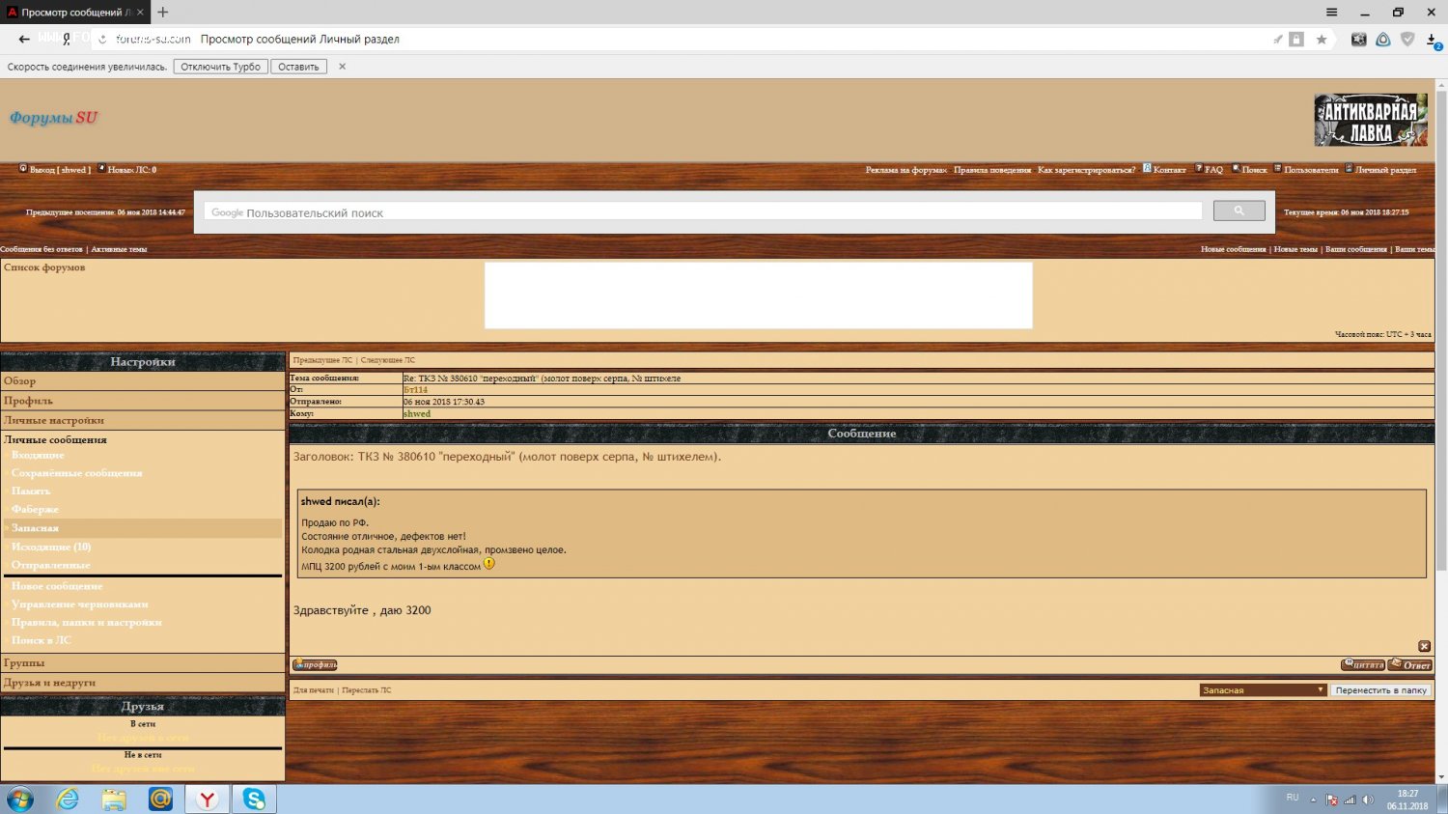Open Skype from the taskbar
Screen dimensions: 1448x814
254,799
